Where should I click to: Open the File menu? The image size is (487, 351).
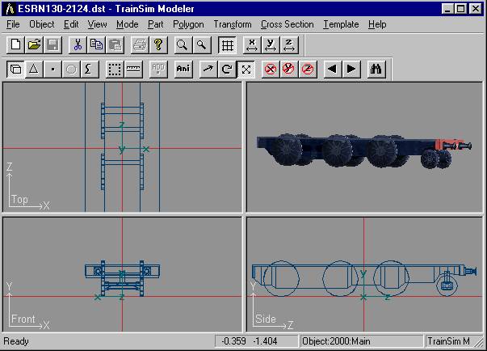coord(13,24)
